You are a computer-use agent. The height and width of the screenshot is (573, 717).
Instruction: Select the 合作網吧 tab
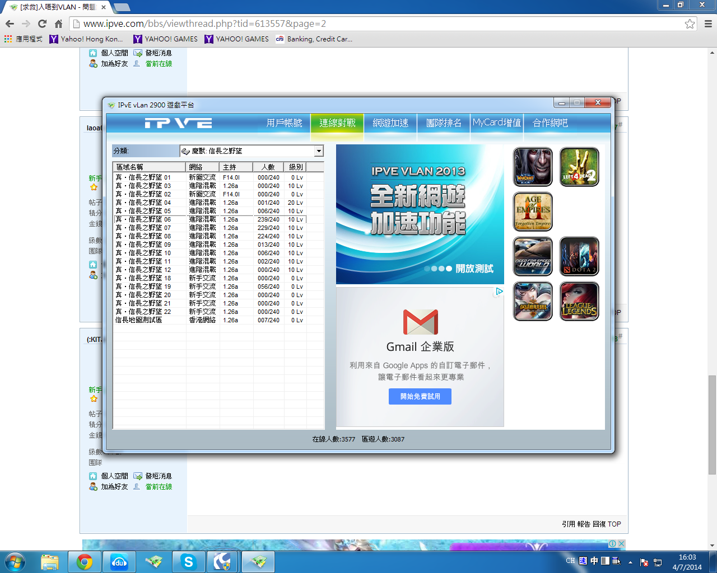550,123
